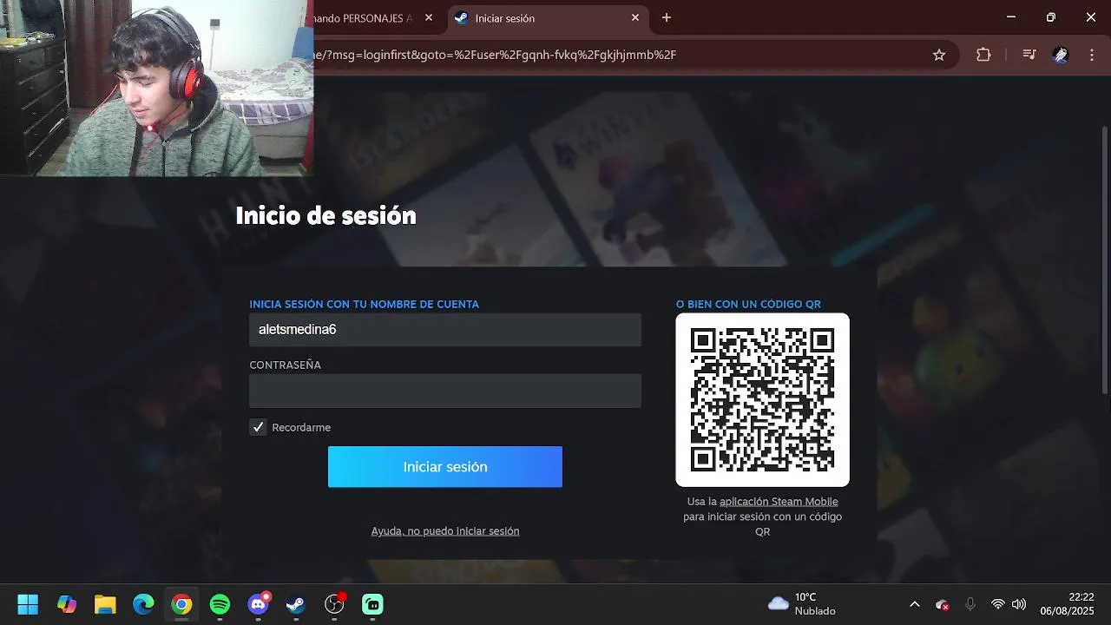Screen dimensions: 1111x625
Task: Switch to the 'PERSONAJES' browser tab
Action: click(x=375, y=17)
